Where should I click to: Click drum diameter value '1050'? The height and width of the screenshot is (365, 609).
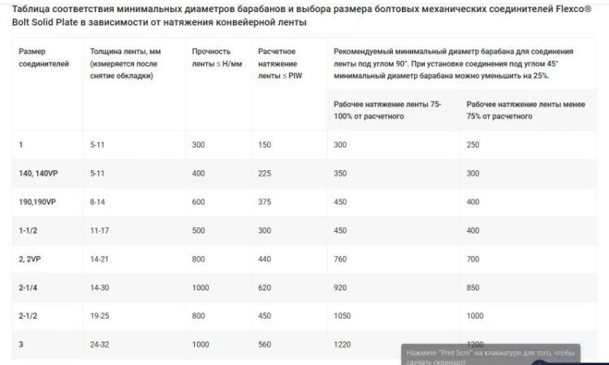(x=342, y=316)
